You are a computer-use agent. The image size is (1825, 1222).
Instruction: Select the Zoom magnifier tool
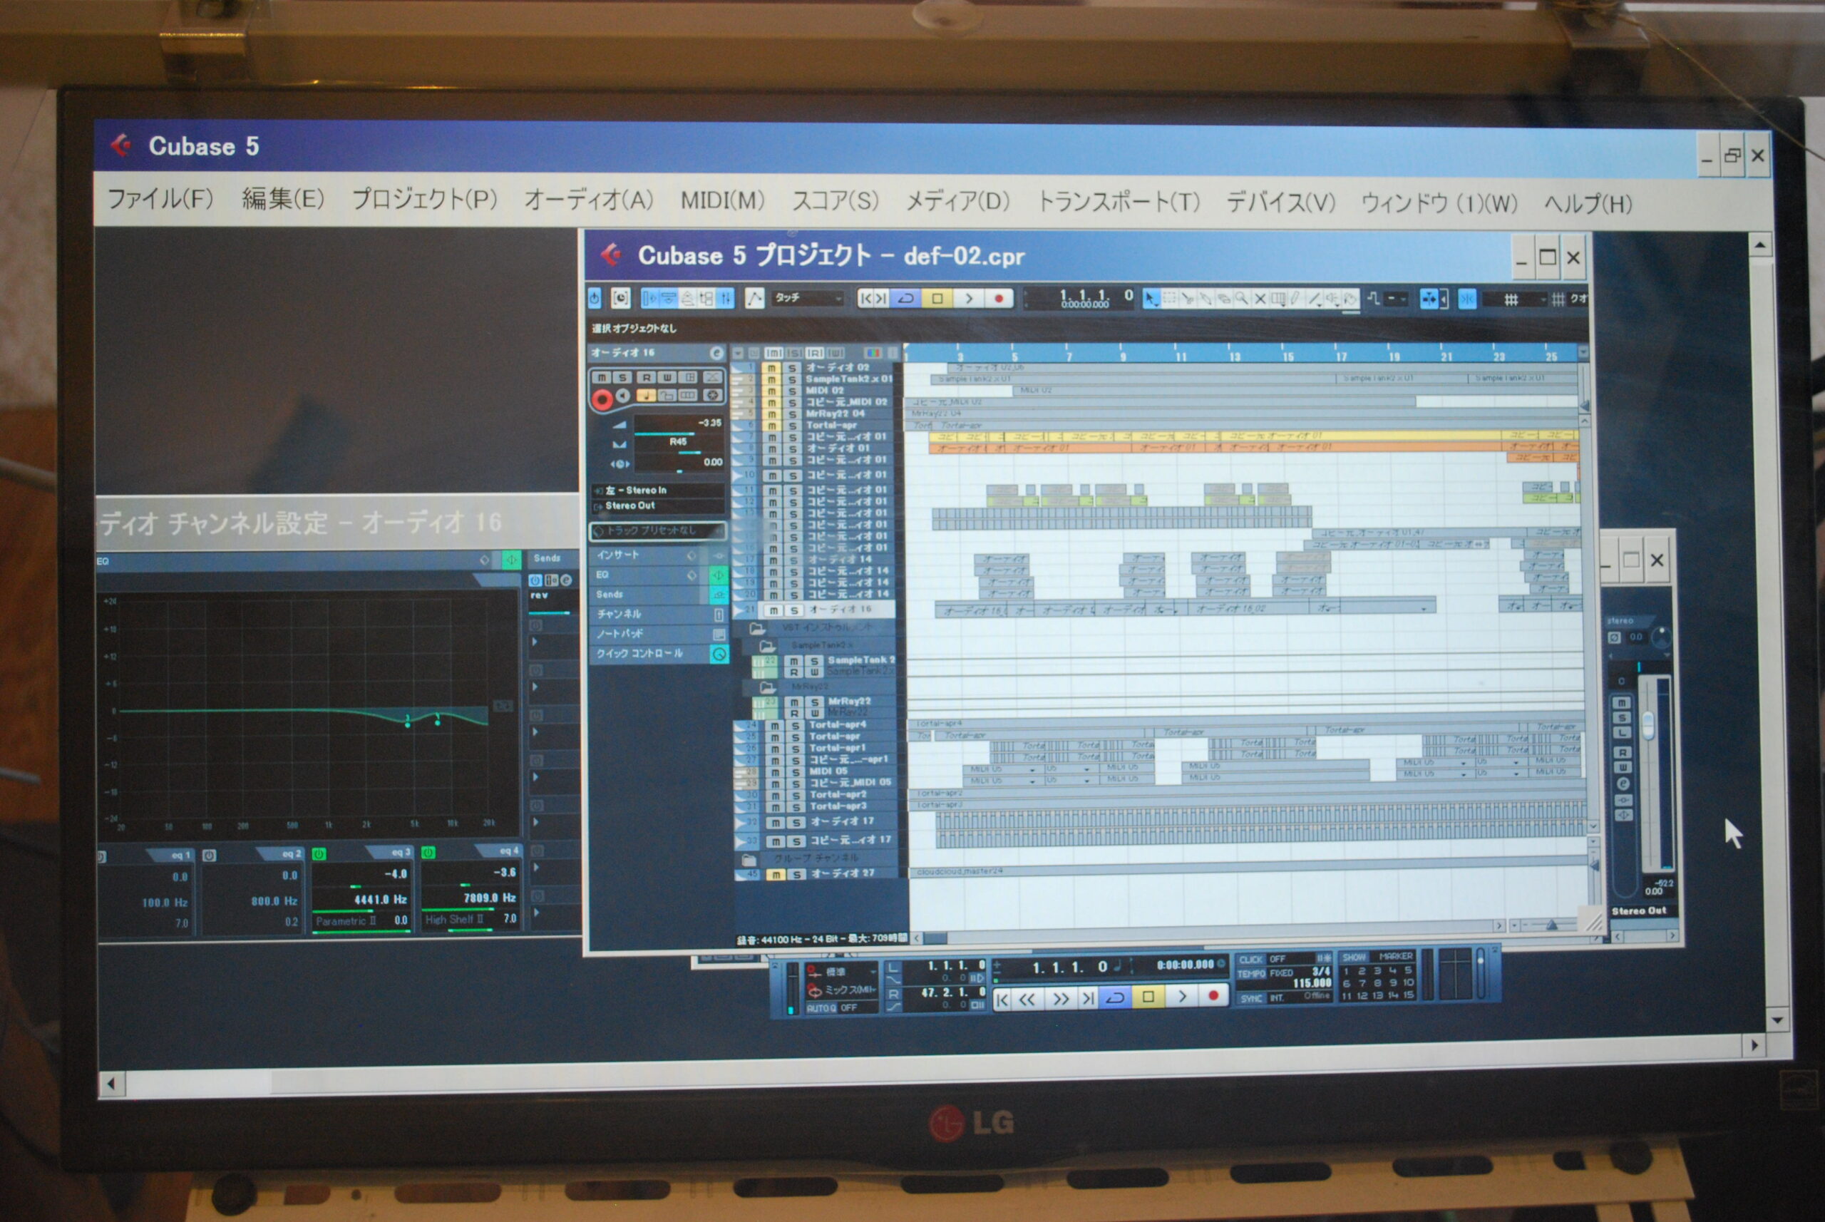click(1243, 299)
